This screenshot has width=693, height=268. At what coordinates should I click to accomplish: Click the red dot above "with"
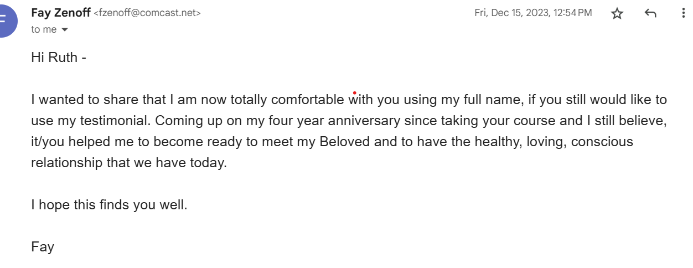pos(354,92)
